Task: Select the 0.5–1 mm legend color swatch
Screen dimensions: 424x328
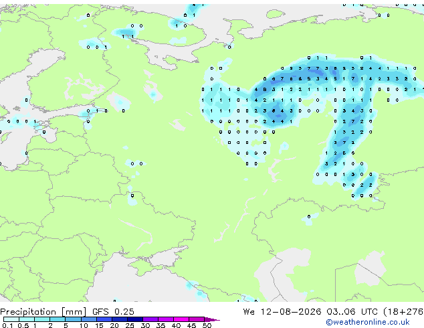Action: [27, 319]
